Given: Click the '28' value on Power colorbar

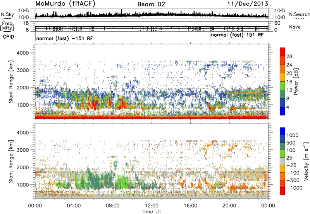Looking at the screenshot, I should 289,56.
